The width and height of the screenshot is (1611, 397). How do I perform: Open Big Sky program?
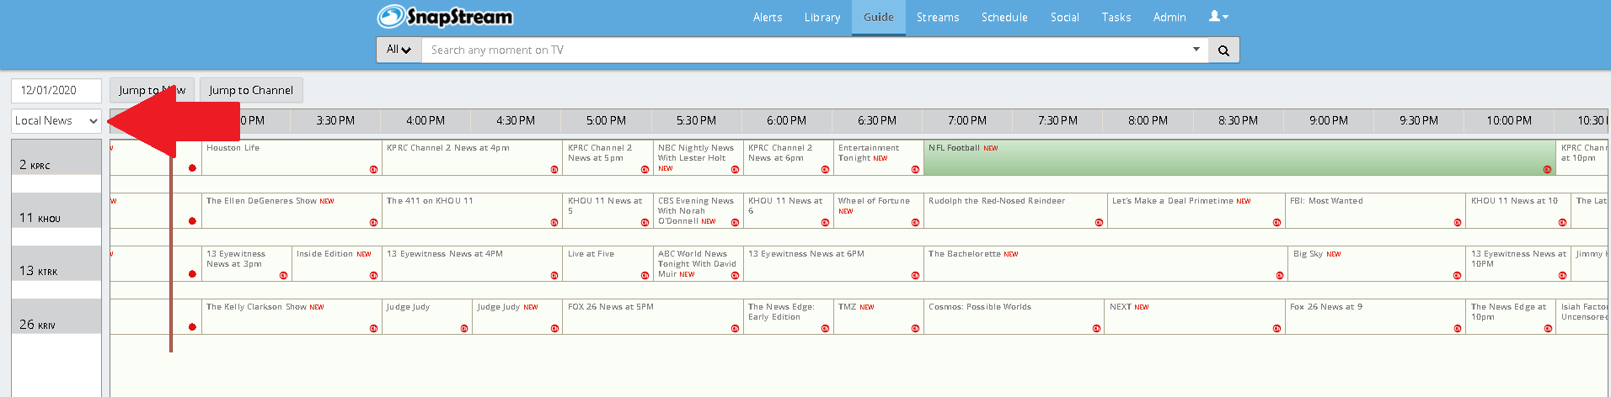click(1378, 263)
